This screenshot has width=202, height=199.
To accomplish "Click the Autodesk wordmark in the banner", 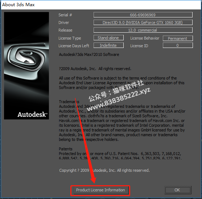I will click(33, 114).
